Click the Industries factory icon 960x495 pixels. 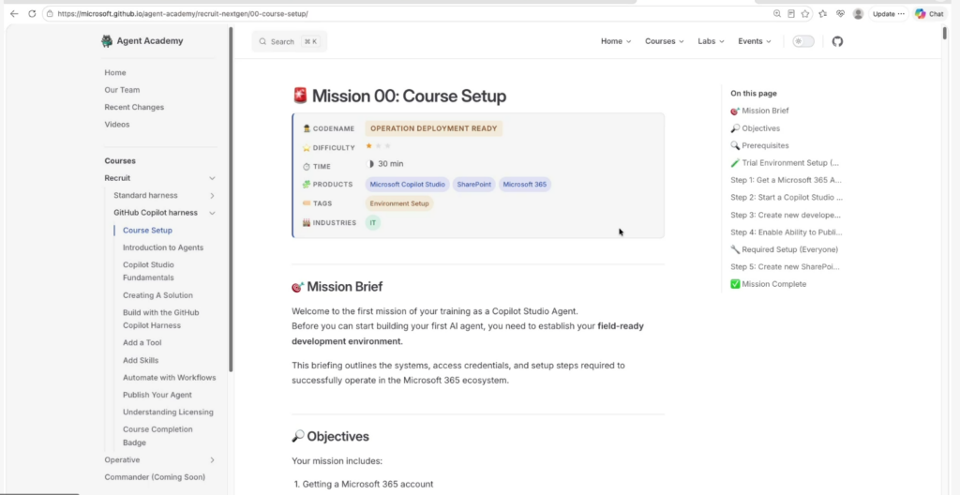click(307, 222)
